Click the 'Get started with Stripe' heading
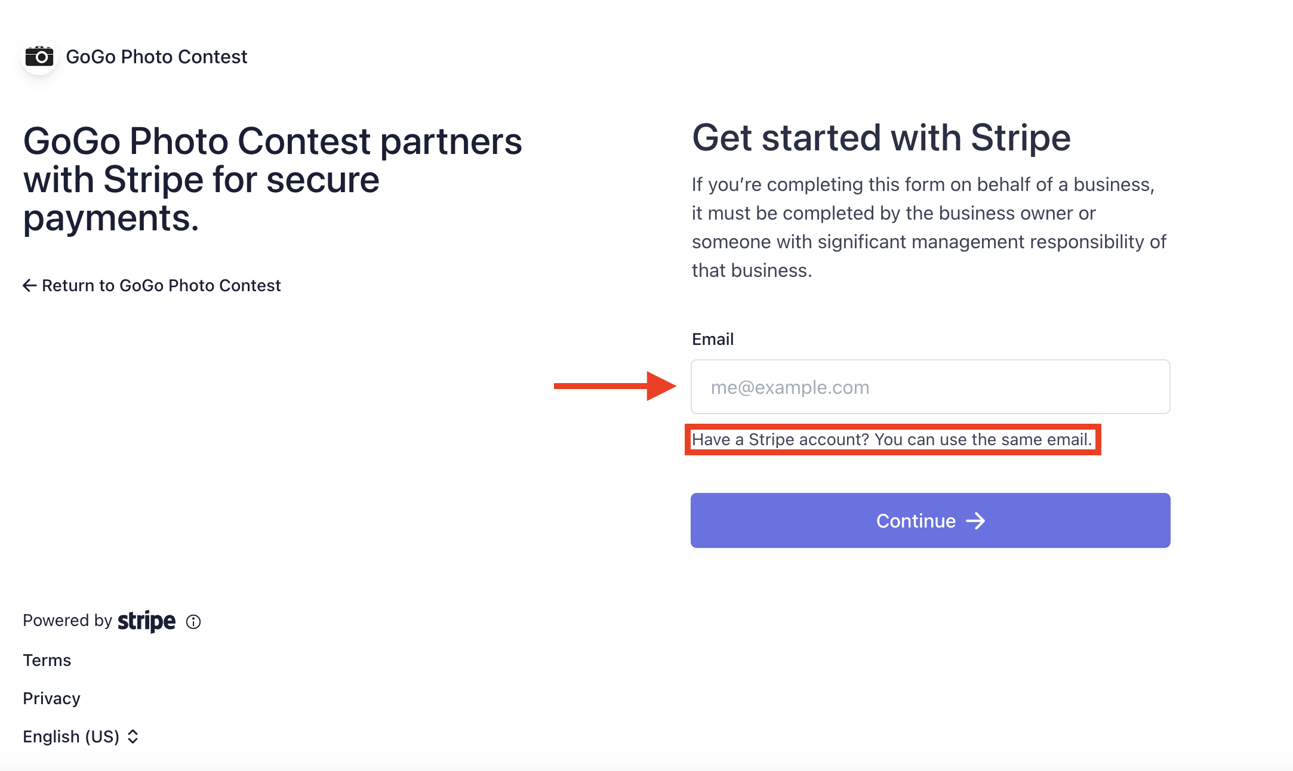 coord(881,138)
